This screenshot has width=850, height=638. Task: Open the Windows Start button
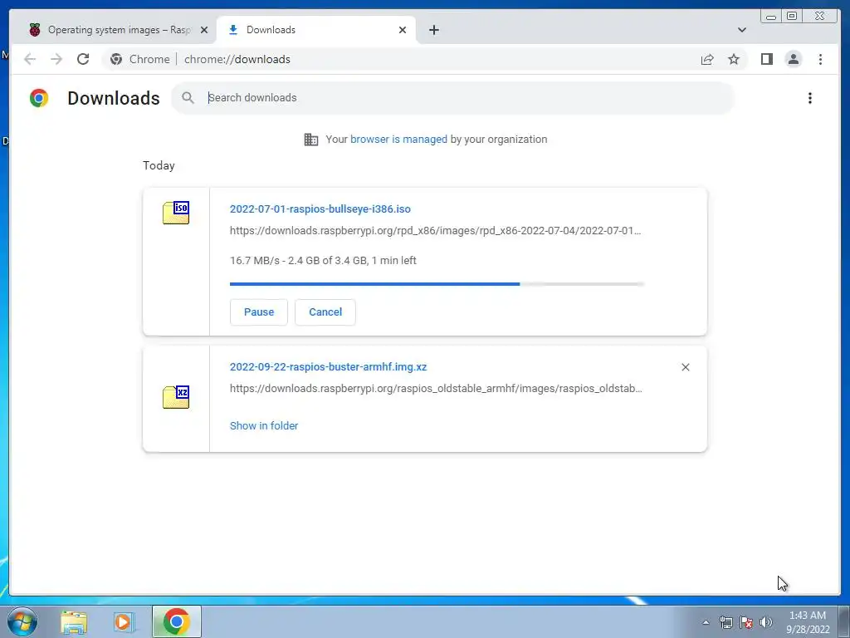pos(22,621)
